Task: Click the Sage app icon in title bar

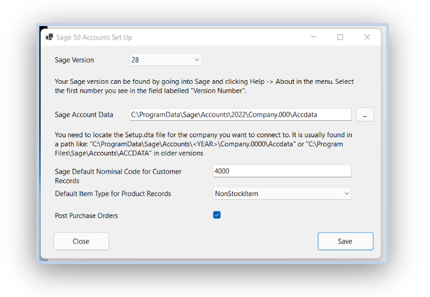Action: pos(49,37)
